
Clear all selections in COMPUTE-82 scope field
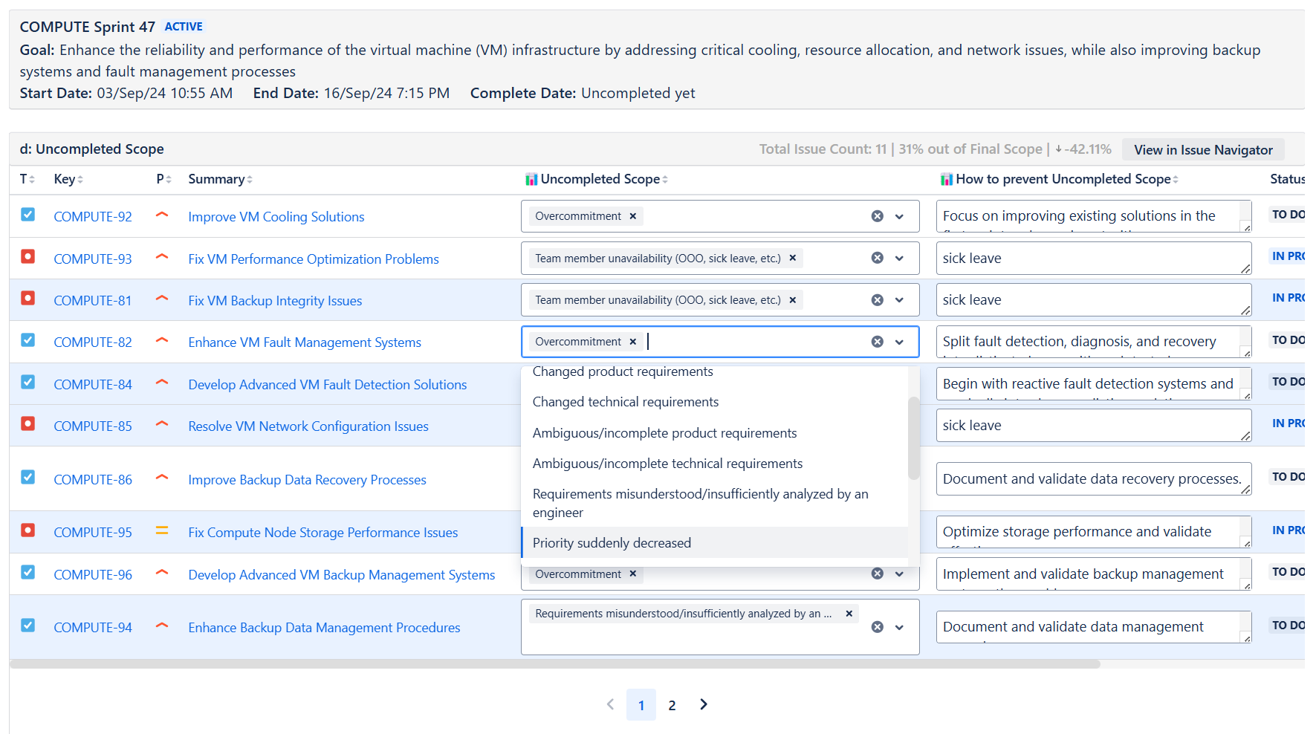877,341
